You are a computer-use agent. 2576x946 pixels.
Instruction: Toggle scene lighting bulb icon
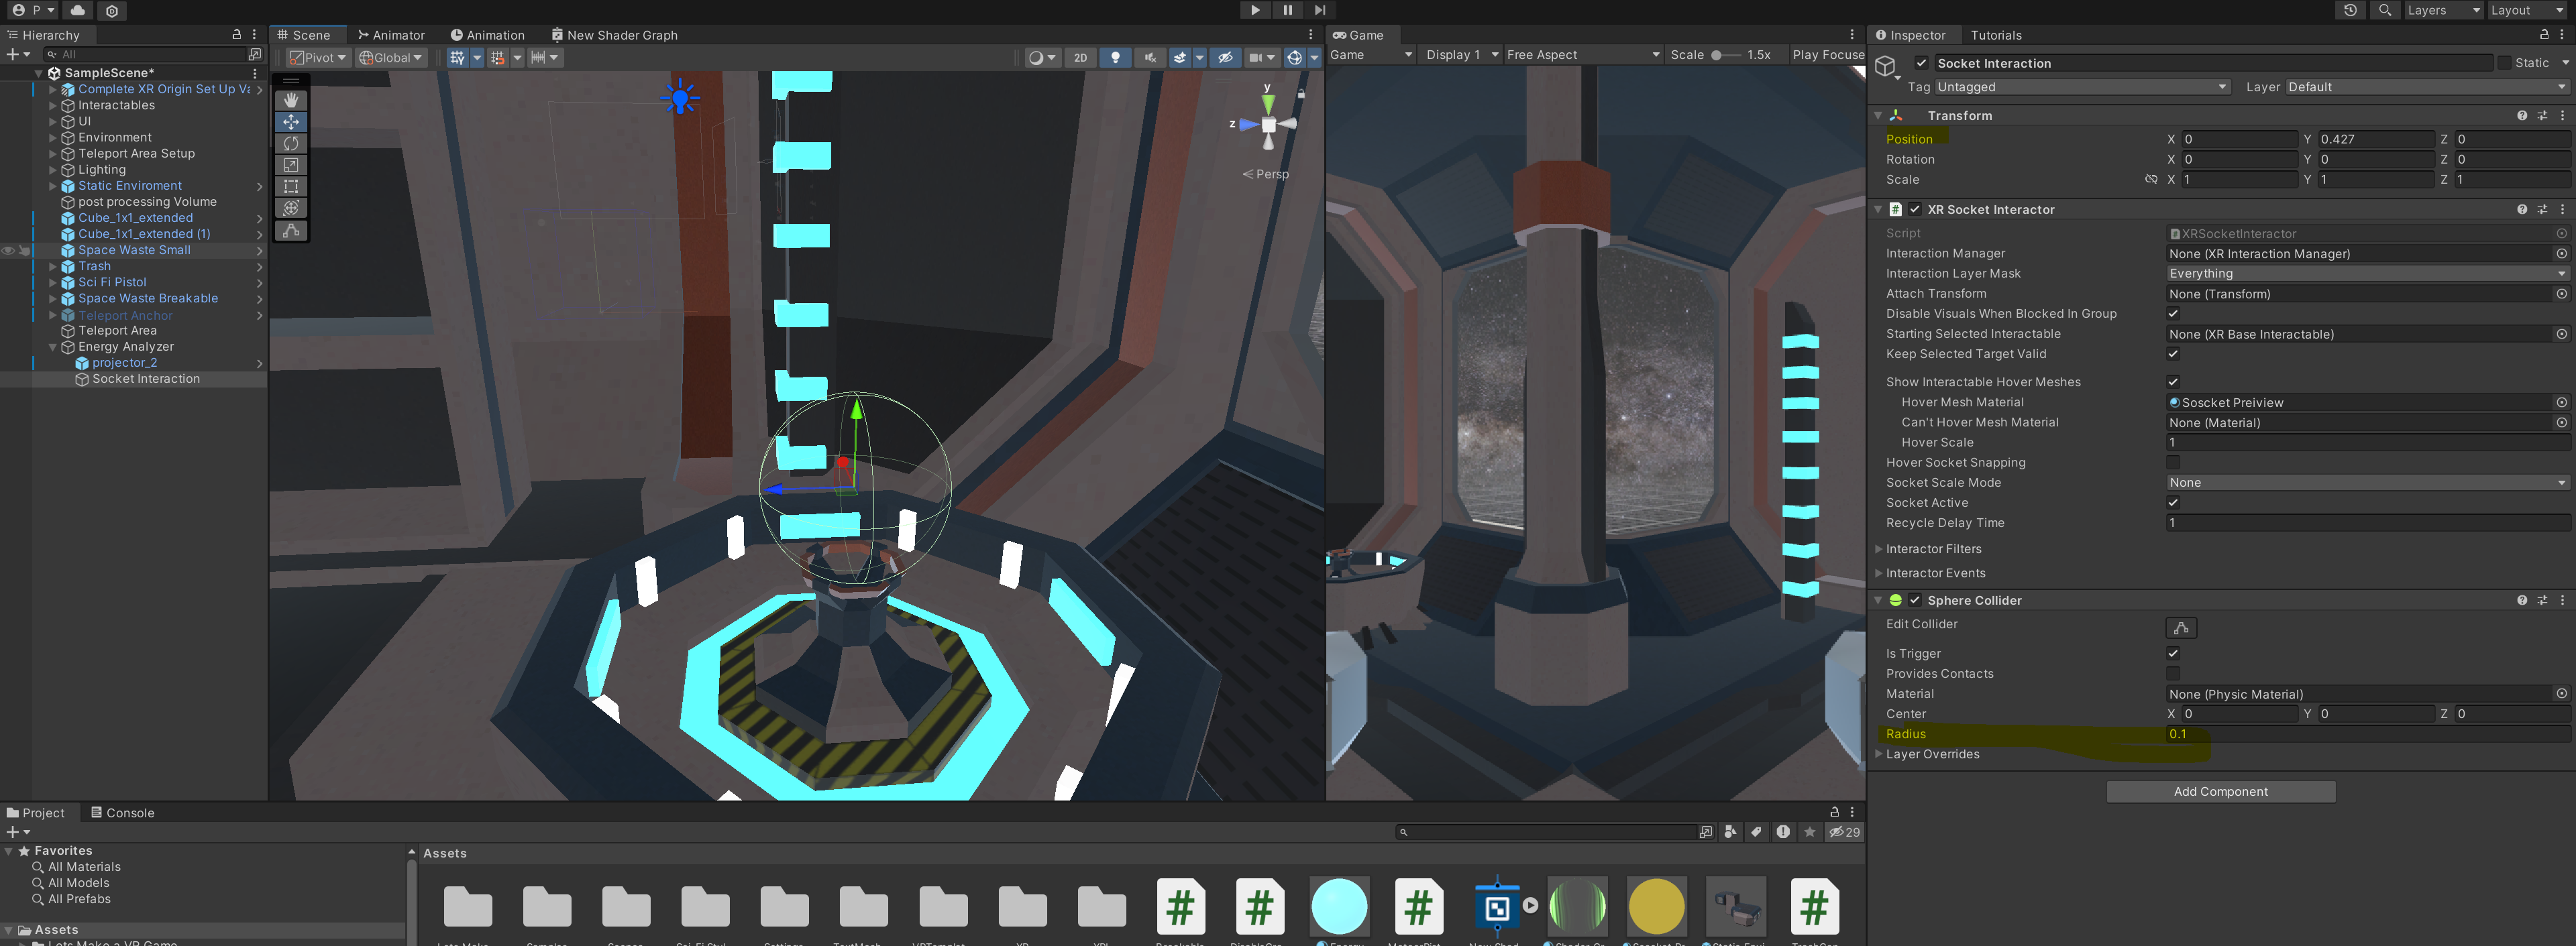coord(1115,58)
